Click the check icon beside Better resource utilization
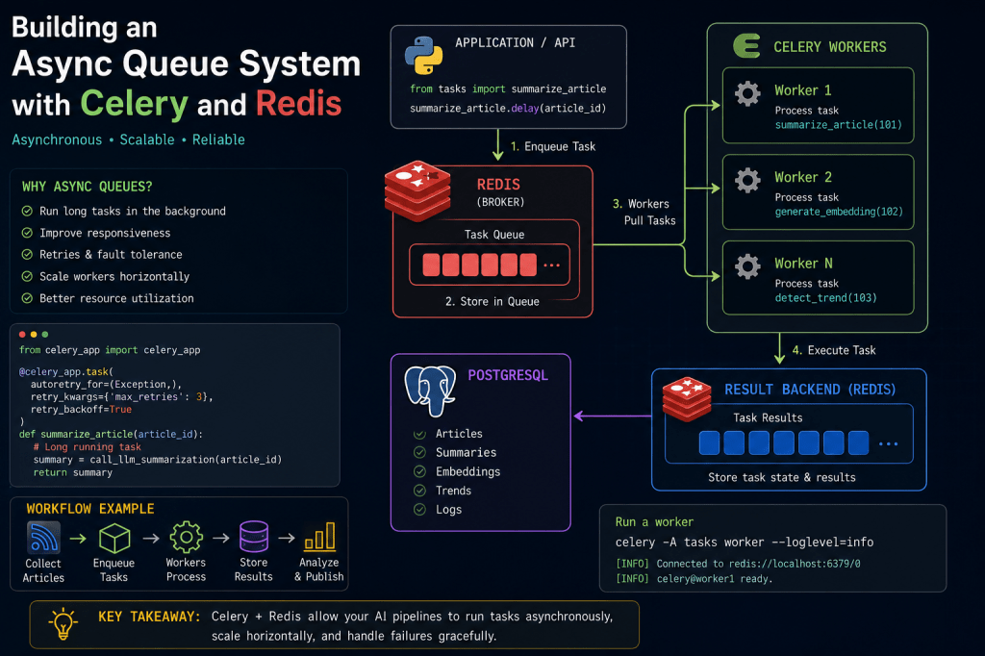985x656 pixels. click(27, 298)
